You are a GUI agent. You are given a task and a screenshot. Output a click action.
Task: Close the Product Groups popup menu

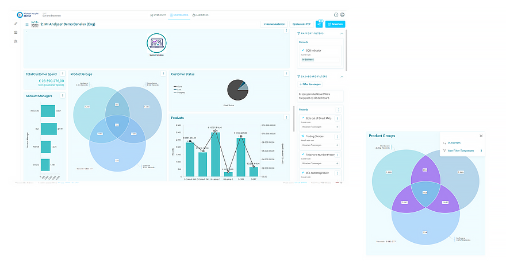[x=481, y=136]
